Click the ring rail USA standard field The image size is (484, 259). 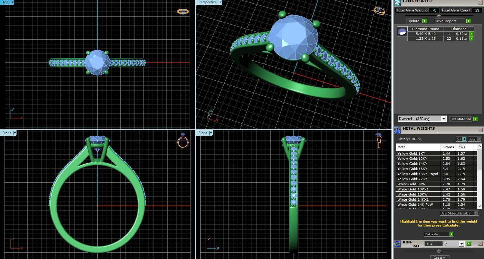pyautogui.click(x=434, y=244)
